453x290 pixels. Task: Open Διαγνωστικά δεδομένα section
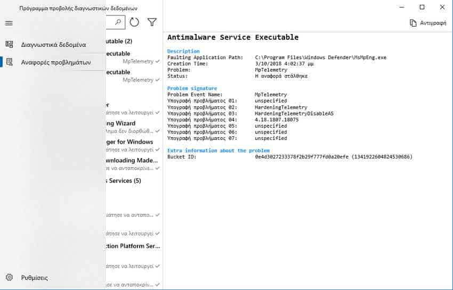[53, 45]
